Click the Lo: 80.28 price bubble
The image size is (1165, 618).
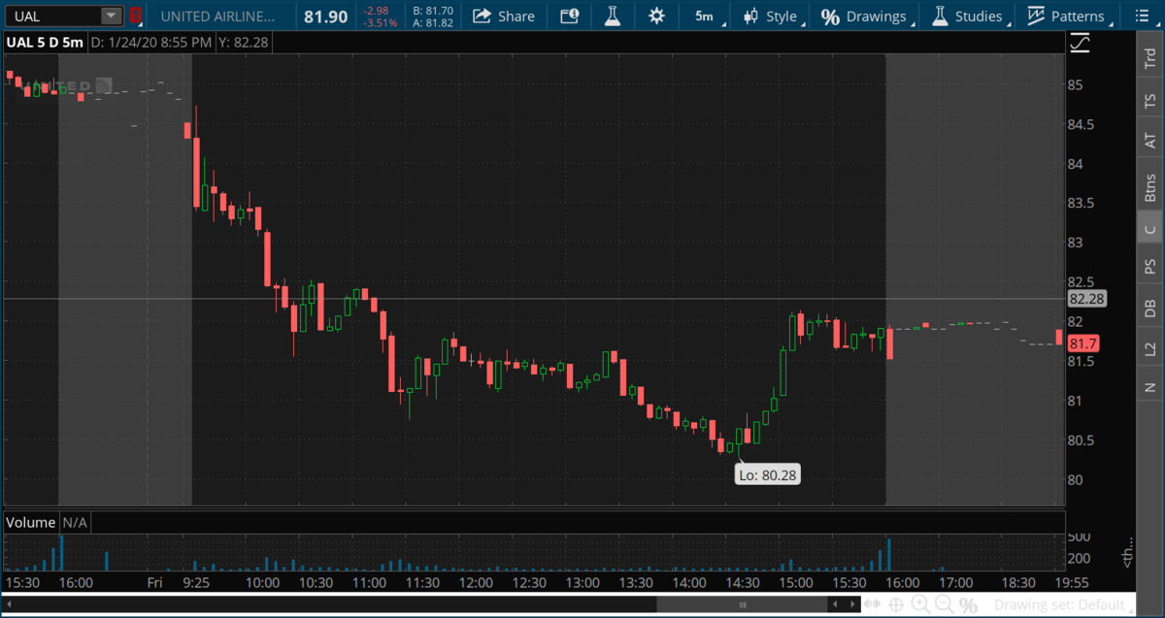[767, 475]
